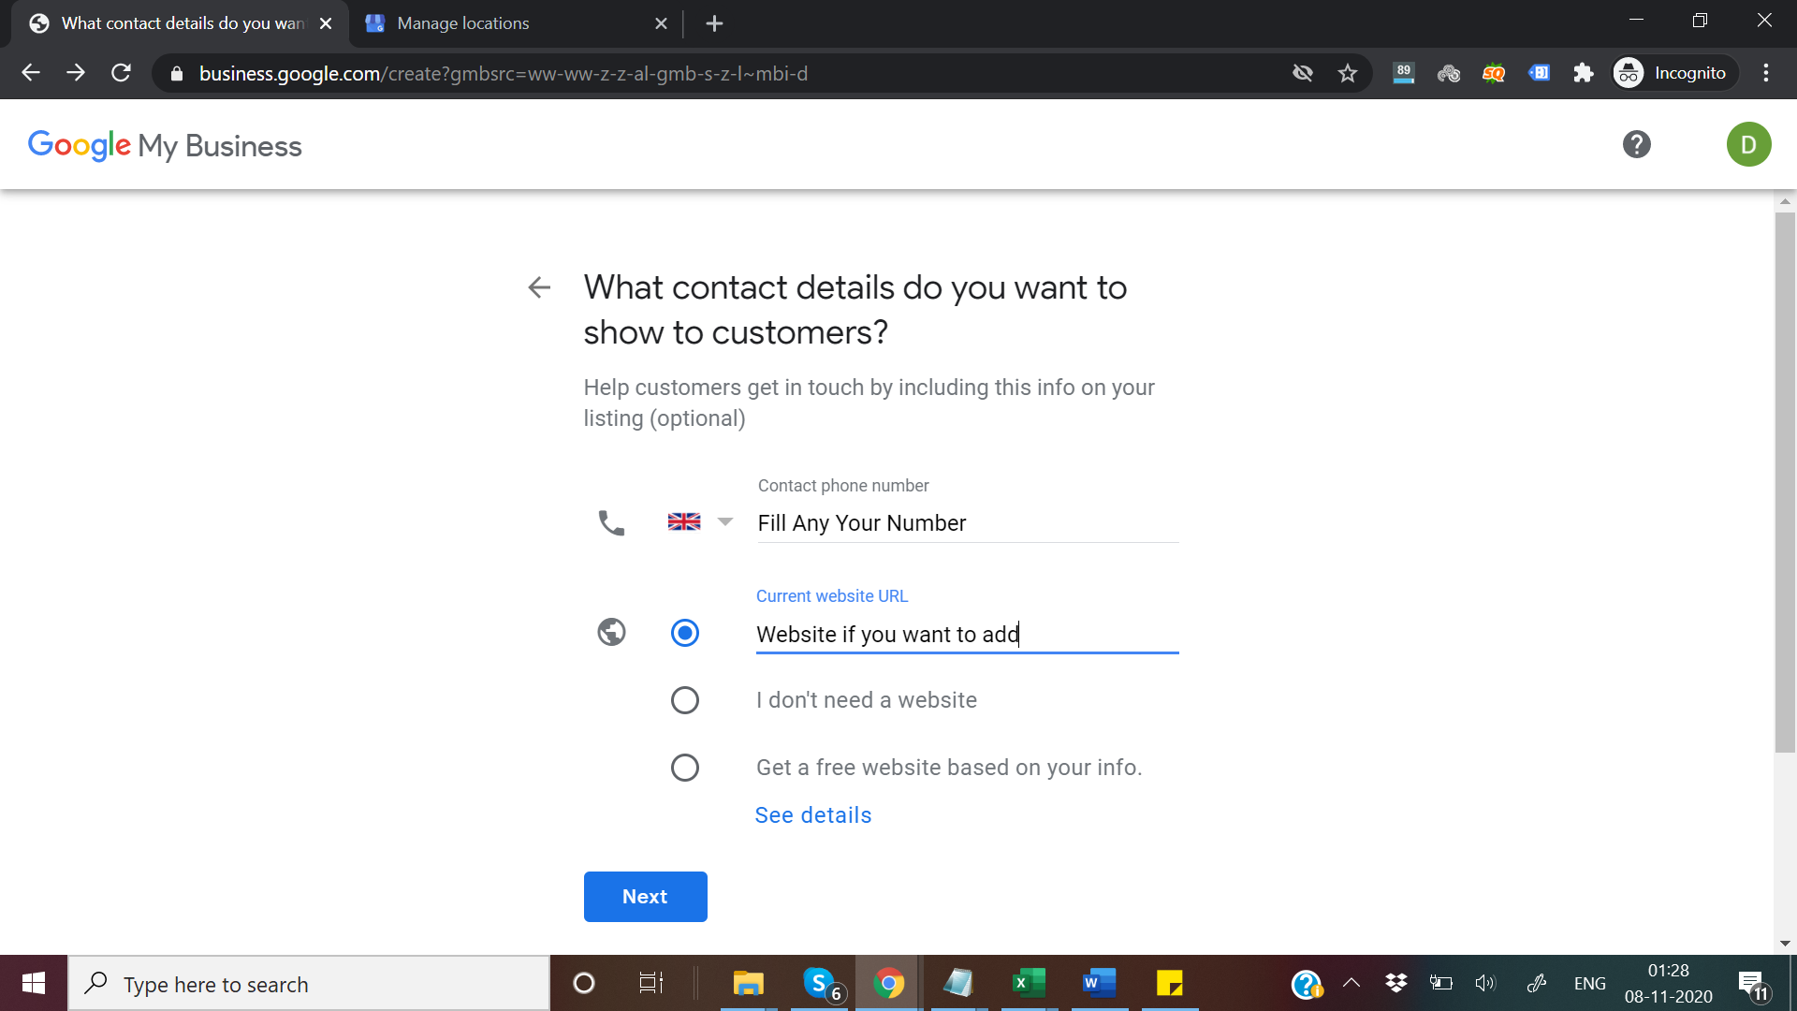The image size is (1797, 1011).
Task: Show hidden system tray icons
Action: click(x=1351, y=983)
